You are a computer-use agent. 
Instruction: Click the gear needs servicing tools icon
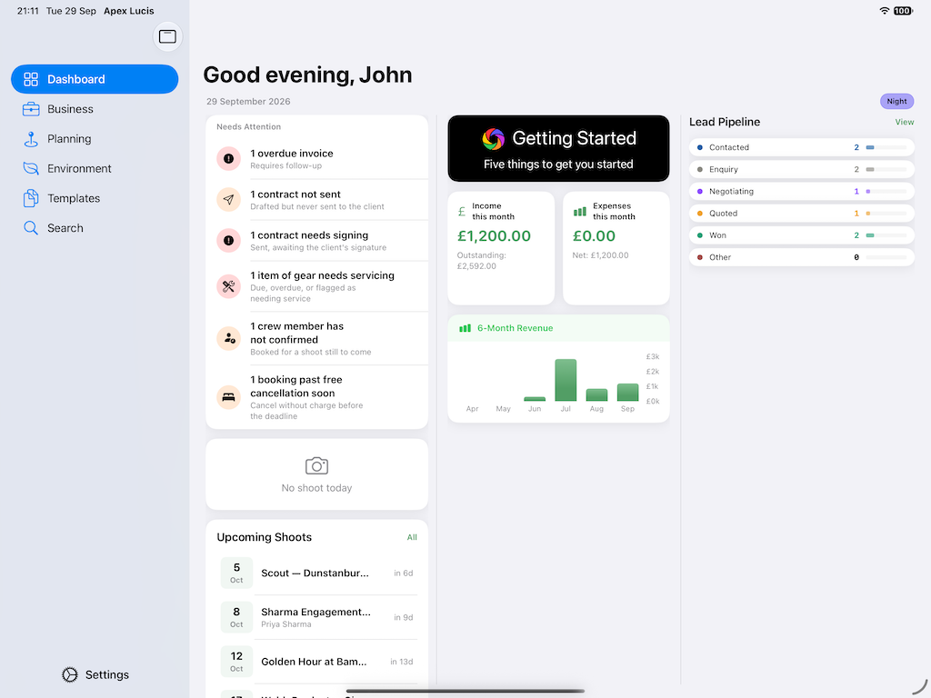(x=228, y=286)
